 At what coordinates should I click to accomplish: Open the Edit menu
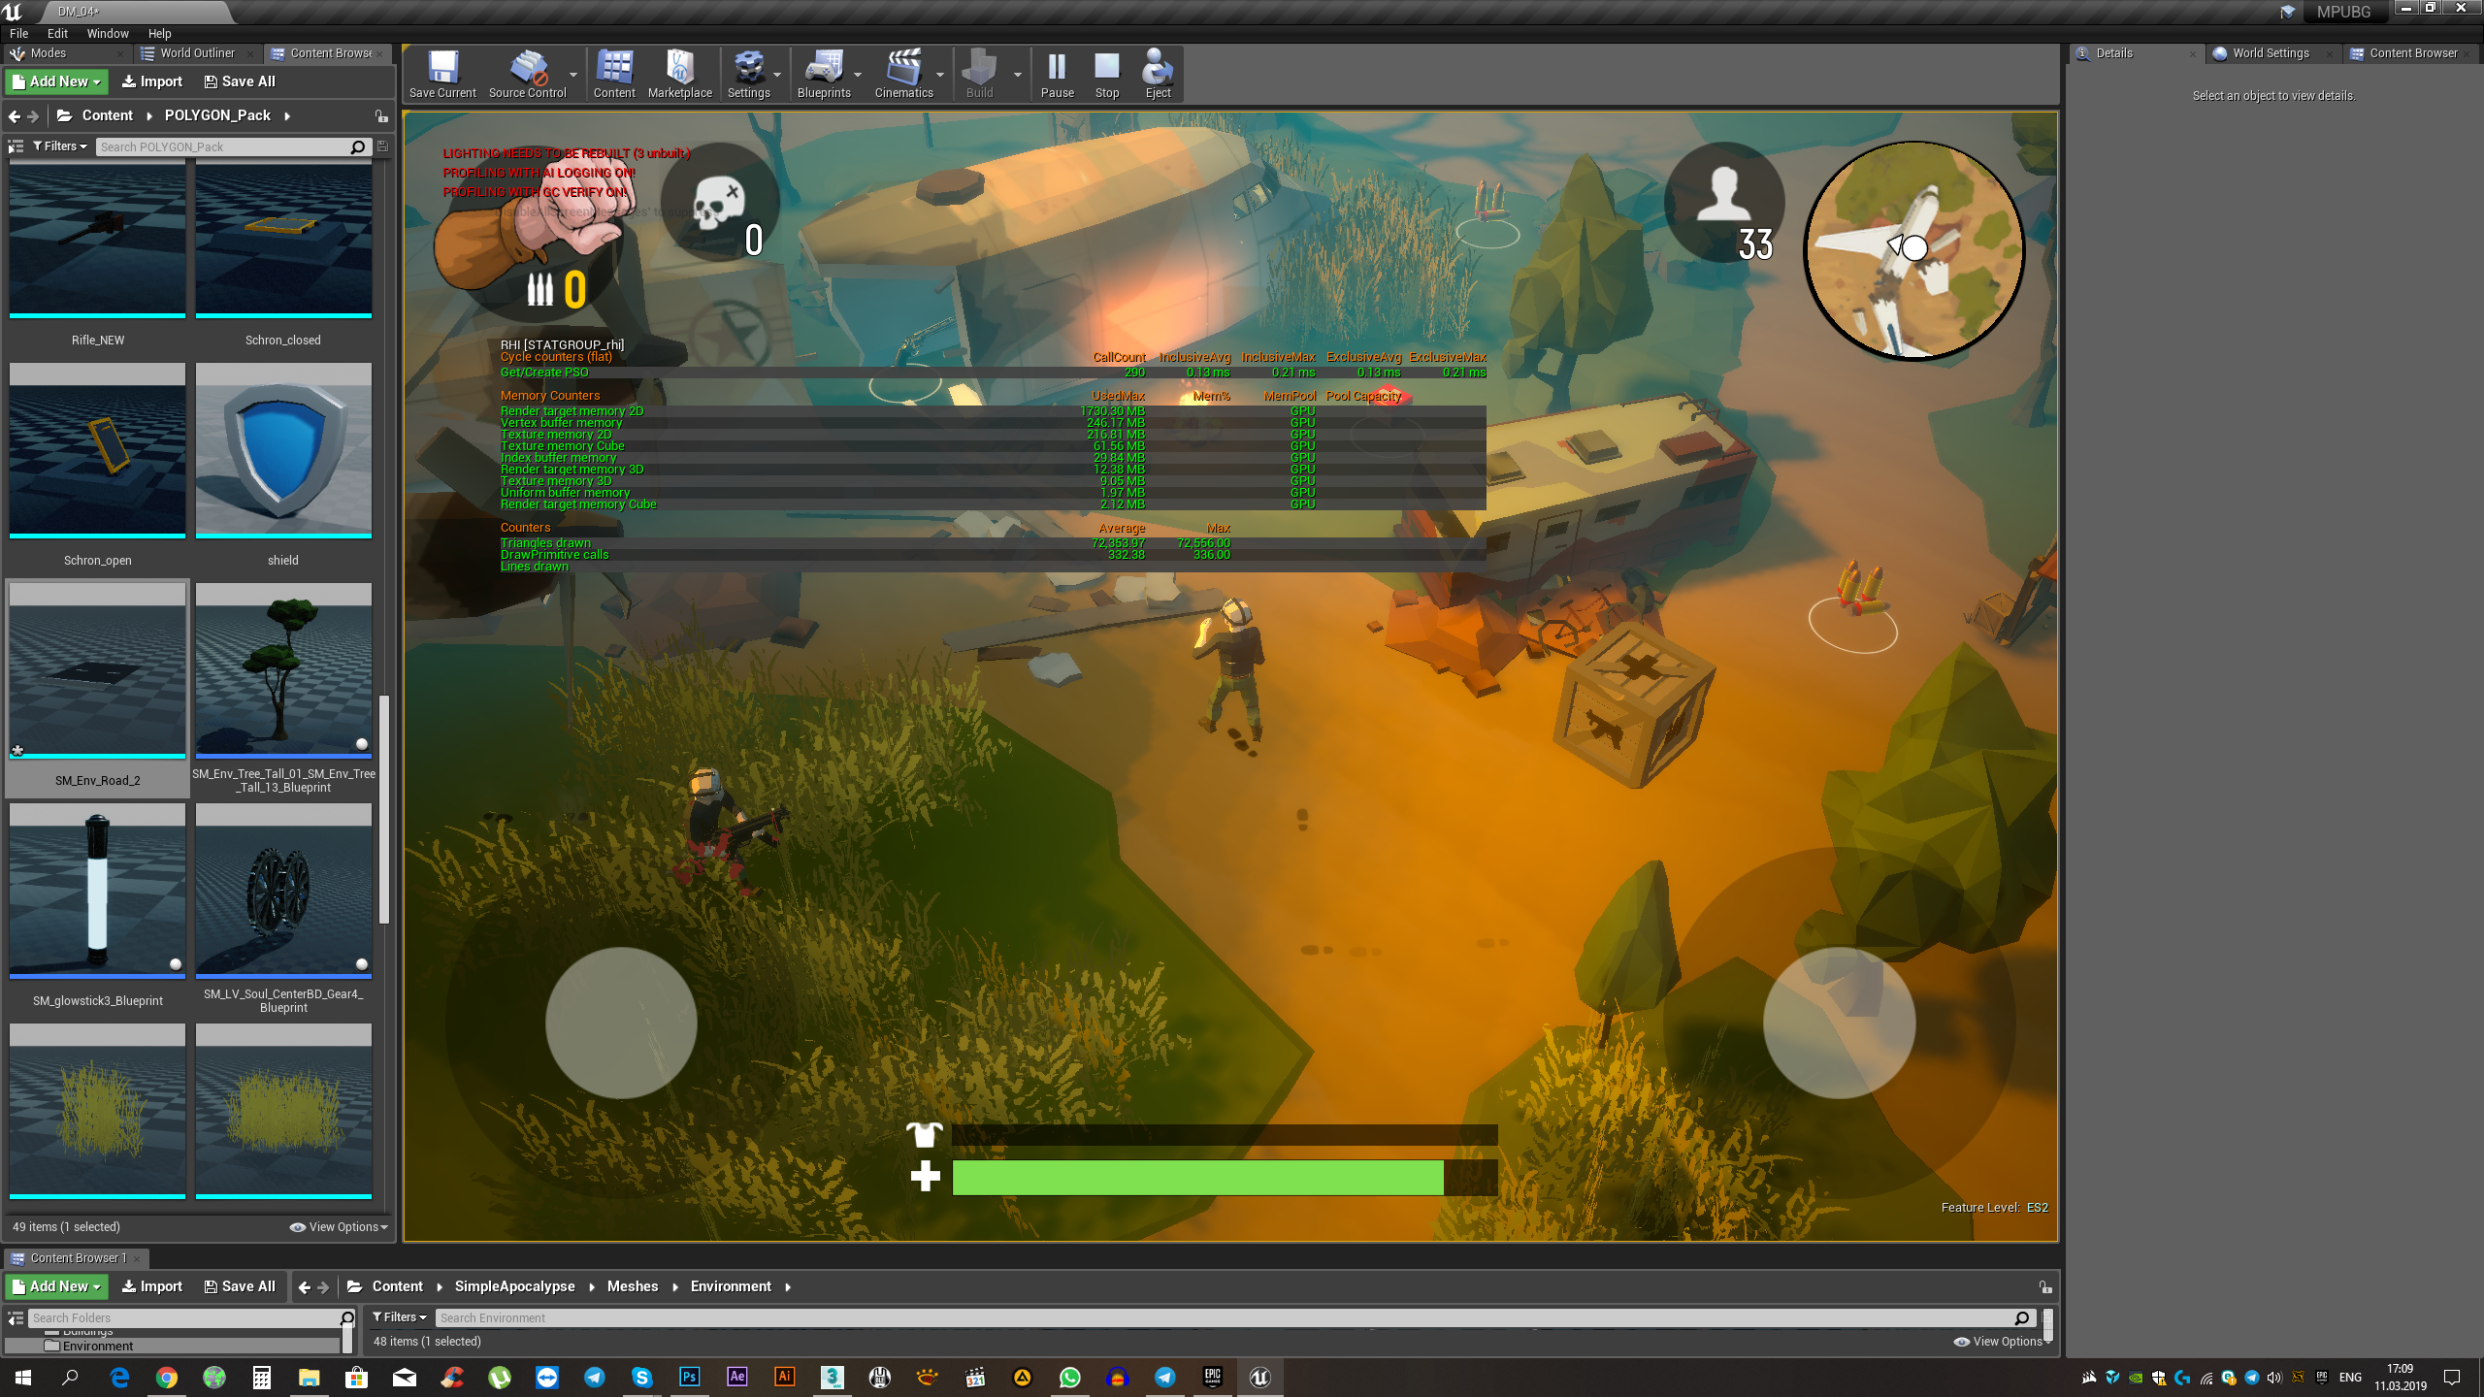pyautogui.click(x=57, y=33)
